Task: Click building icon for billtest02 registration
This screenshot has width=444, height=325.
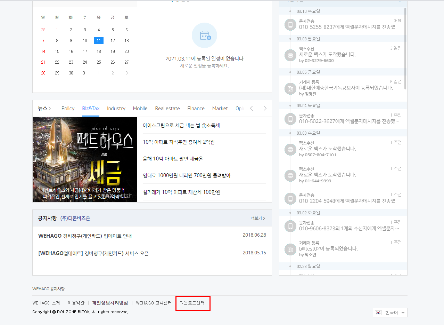Action: pos(290,249)
